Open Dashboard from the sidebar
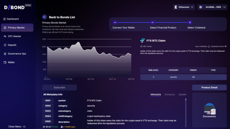The height and width of the screenshot is (129, 230). 11,19
